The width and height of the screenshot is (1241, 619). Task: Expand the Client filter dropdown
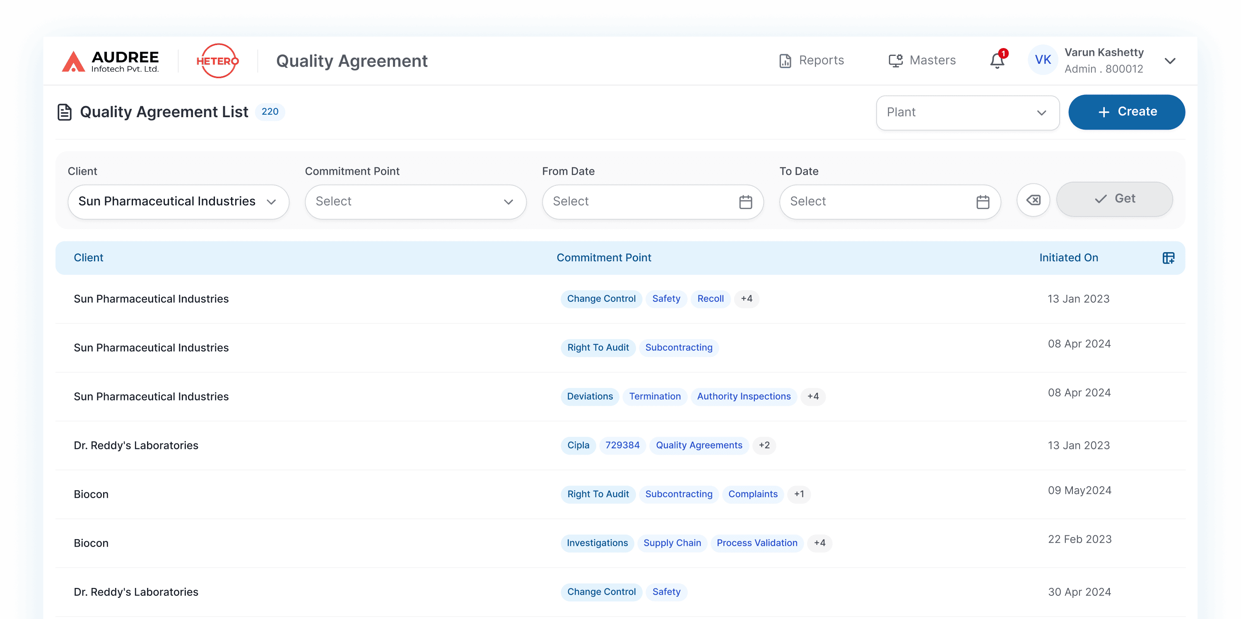pyautogui.click(x=178, y=202)
